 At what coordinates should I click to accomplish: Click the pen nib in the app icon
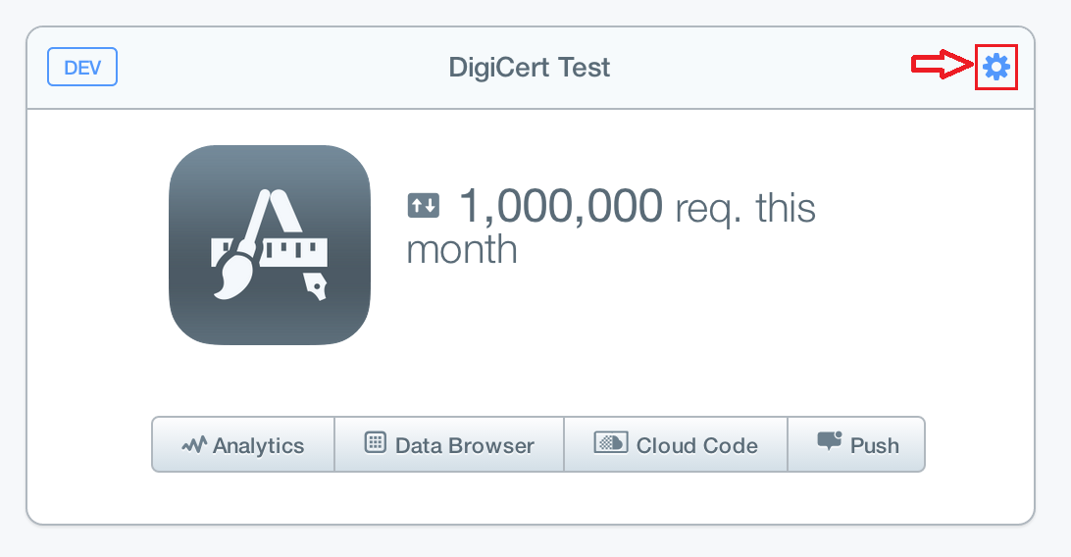(x=316, y=287)
